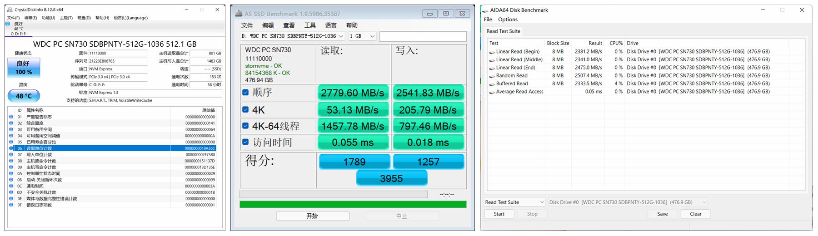Click drive icon beside Linear Read (End)
The image size is (818, 236).
[492, 68]
